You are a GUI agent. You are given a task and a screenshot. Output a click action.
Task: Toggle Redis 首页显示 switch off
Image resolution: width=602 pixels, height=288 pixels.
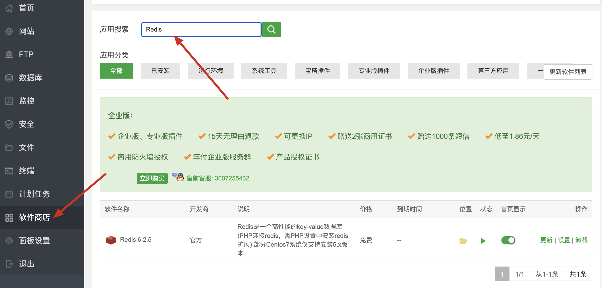[508, 240]
